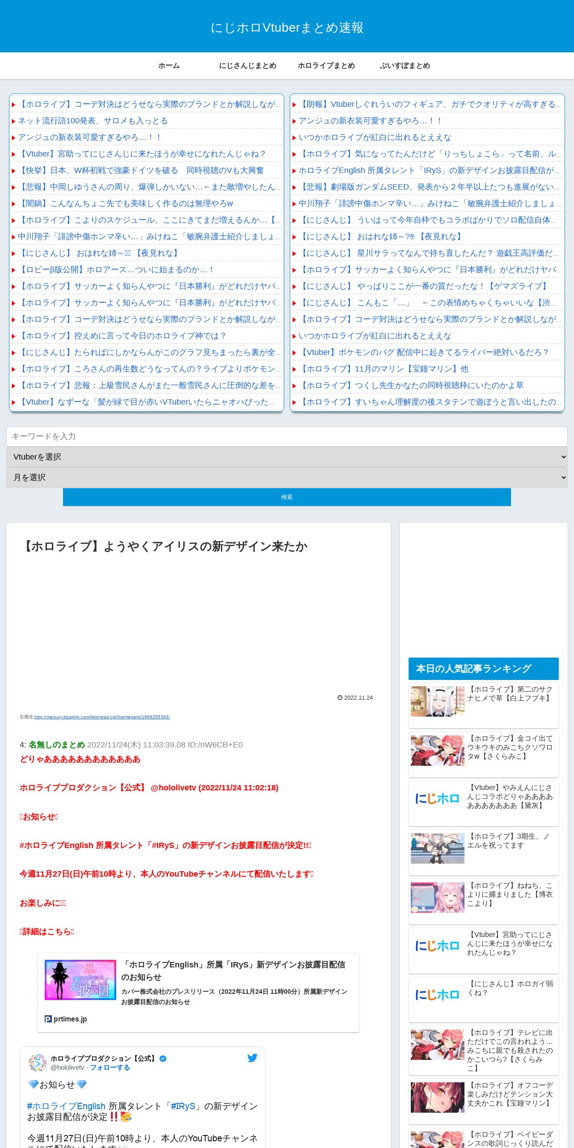Click the #ホロライブEnglish hashtag in tweet

click(x=66, y=1106)
